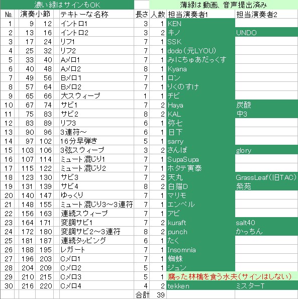Click the 演奏小節 header cell

(x=36, y=15)
